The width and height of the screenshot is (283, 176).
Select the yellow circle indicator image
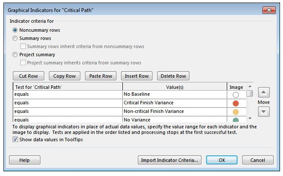235,112
